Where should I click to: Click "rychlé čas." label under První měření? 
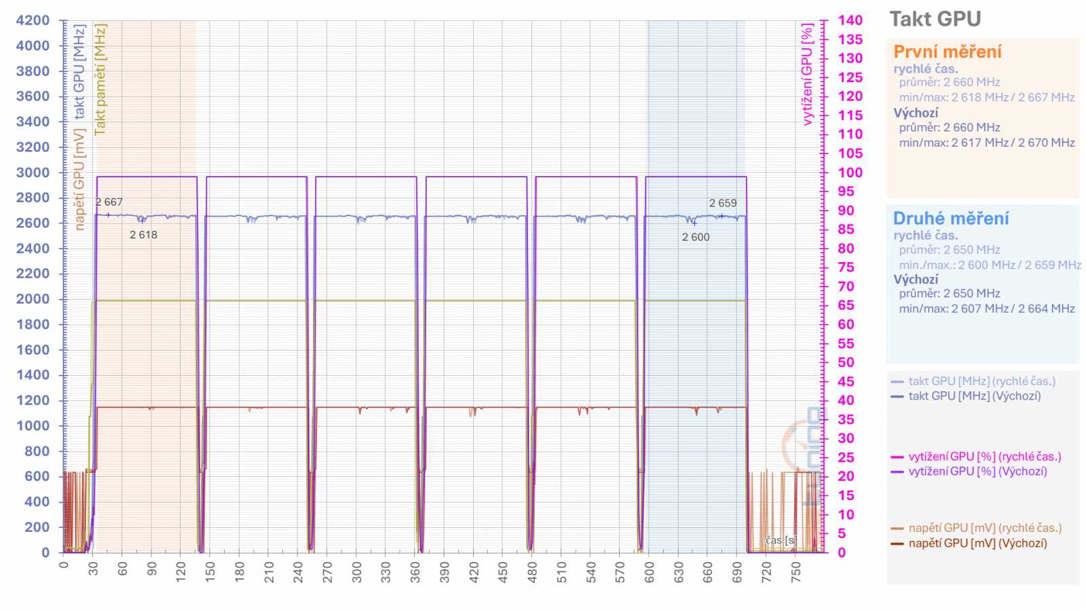pos(925,69)
